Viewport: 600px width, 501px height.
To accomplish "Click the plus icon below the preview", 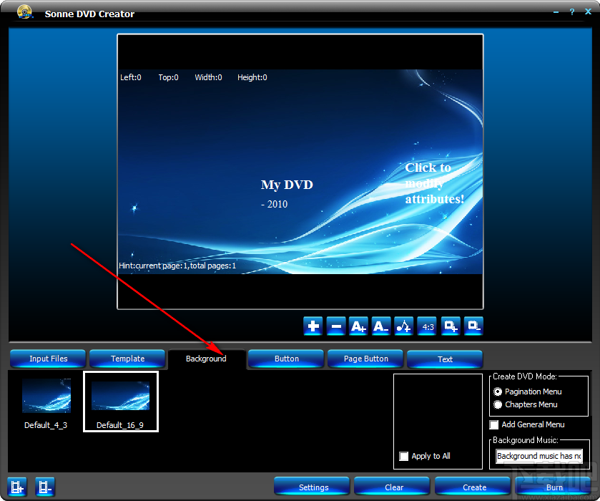I will click(313, 326).
